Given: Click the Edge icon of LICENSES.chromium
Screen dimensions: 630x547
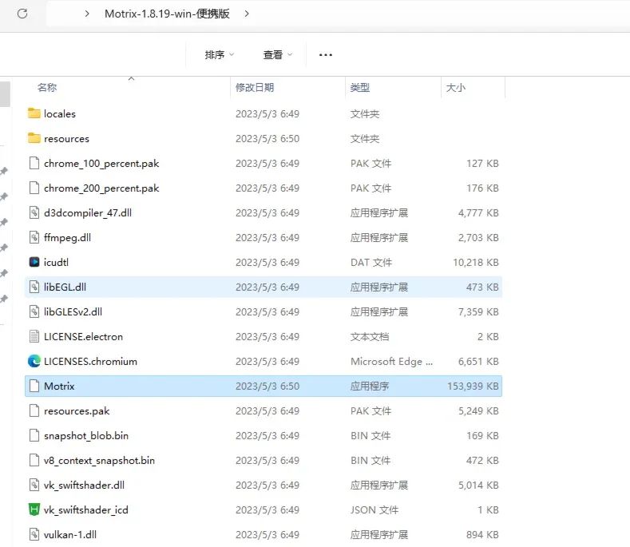Looking at the screenshot, I should [x=34, y=361].
